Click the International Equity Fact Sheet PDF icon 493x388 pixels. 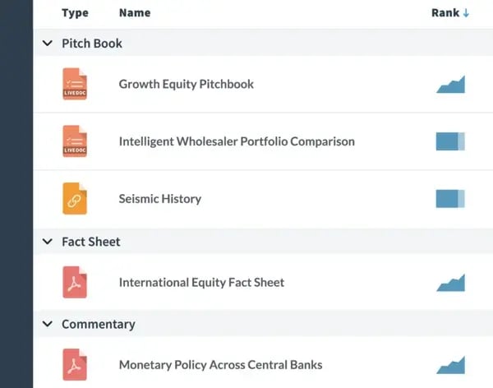[75, 282]
